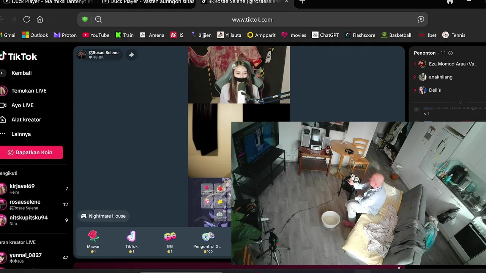Open the chat icon right of the address bar

tap(421, 19)
